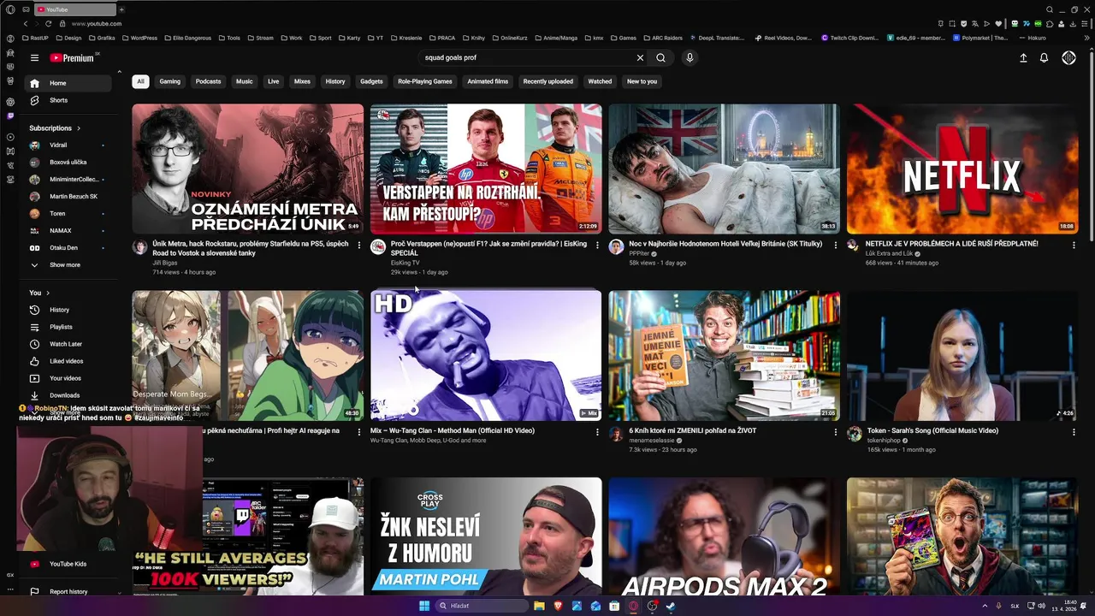Click the Windows taskbar search box
Image resolution: width=1095 pixels, height=616 pixels.
481,606
